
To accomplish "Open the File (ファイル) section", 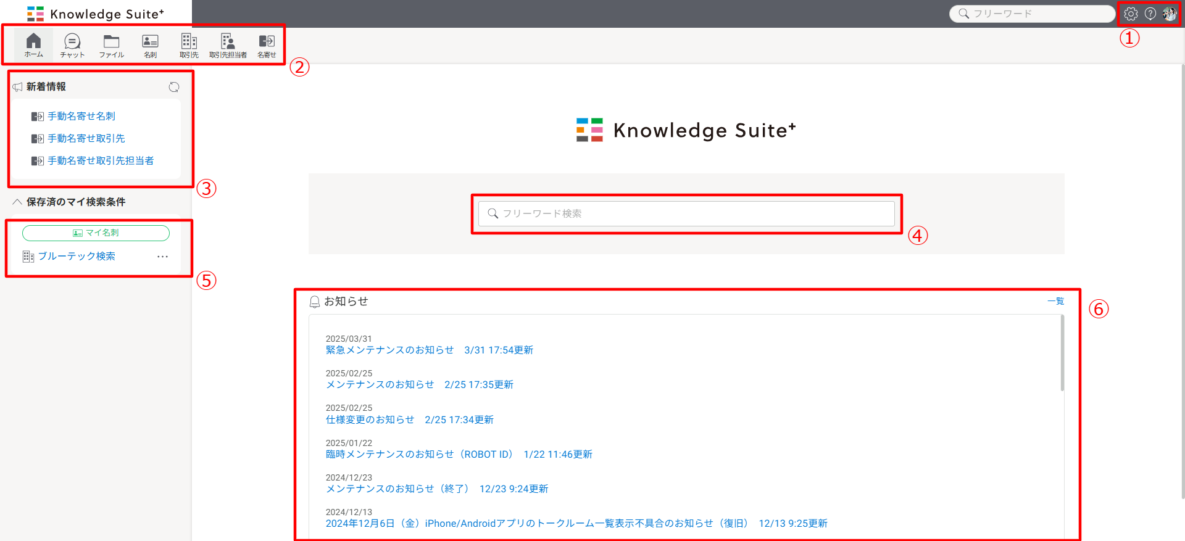I will [x=111, y=45].
